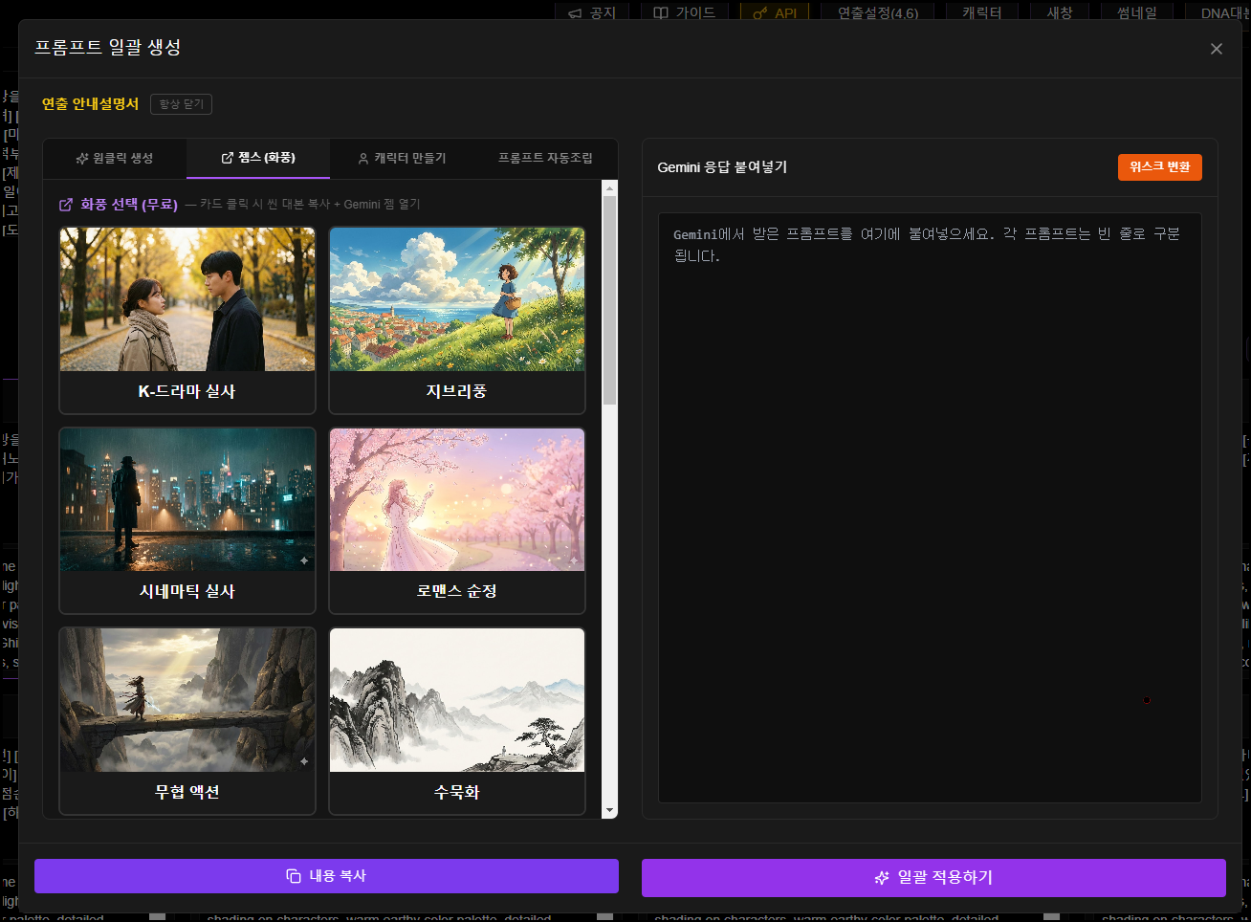Pick the 지브리풍 style card

[x=457, y=319]
